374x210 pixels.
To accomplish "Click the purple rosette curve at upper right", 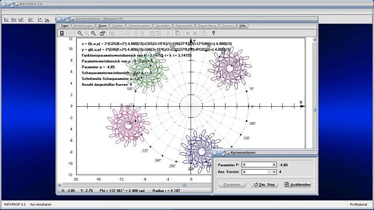I will pyautogui.click(x=230, y=69).
